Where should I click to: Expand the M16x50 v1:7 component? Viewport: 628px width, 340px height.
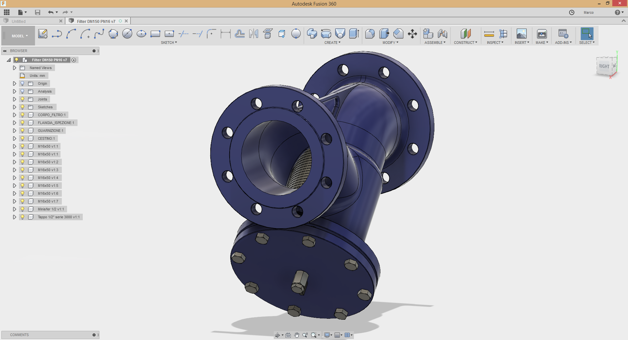pos(14,201)
